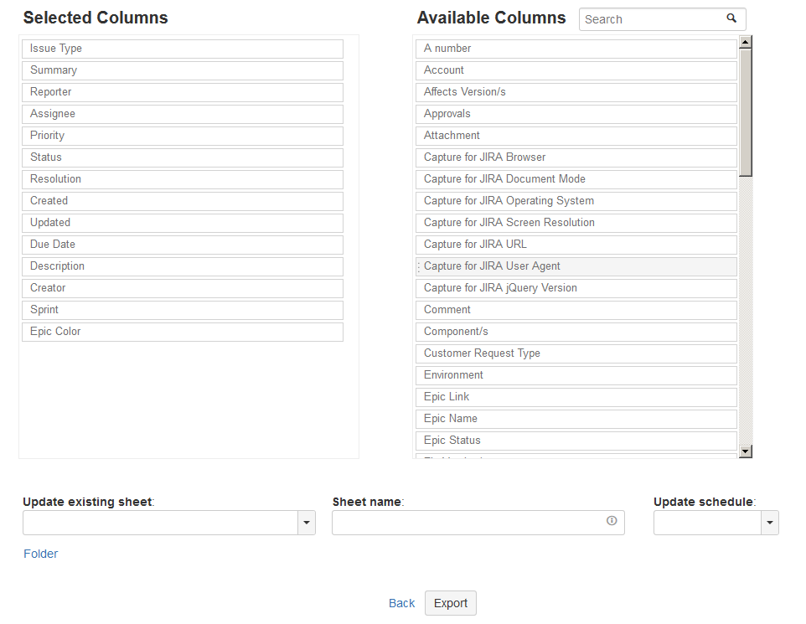Image resolution: width=806 pixels, height=624 pixels.
Task: Select the Epic Color selected column
Action: point(182,332)
